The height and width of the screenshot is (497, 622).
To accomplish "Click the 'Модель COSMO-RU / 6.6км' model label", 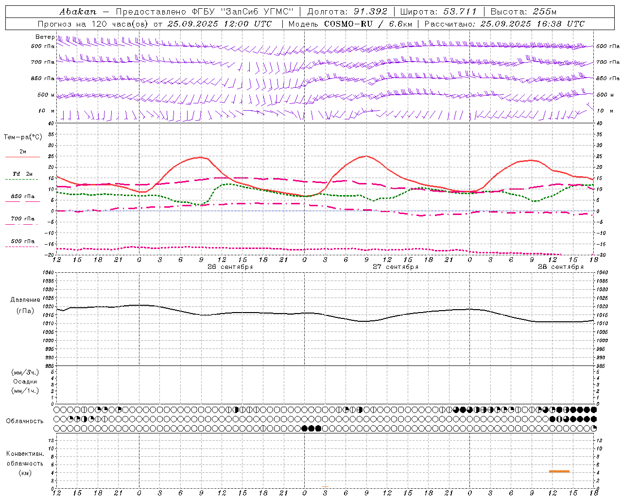I will [x=350, y=24].
